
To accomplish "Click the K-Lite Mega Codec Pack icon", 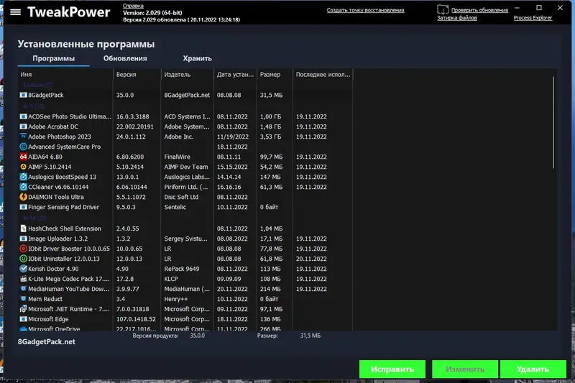I will [24, 279].
